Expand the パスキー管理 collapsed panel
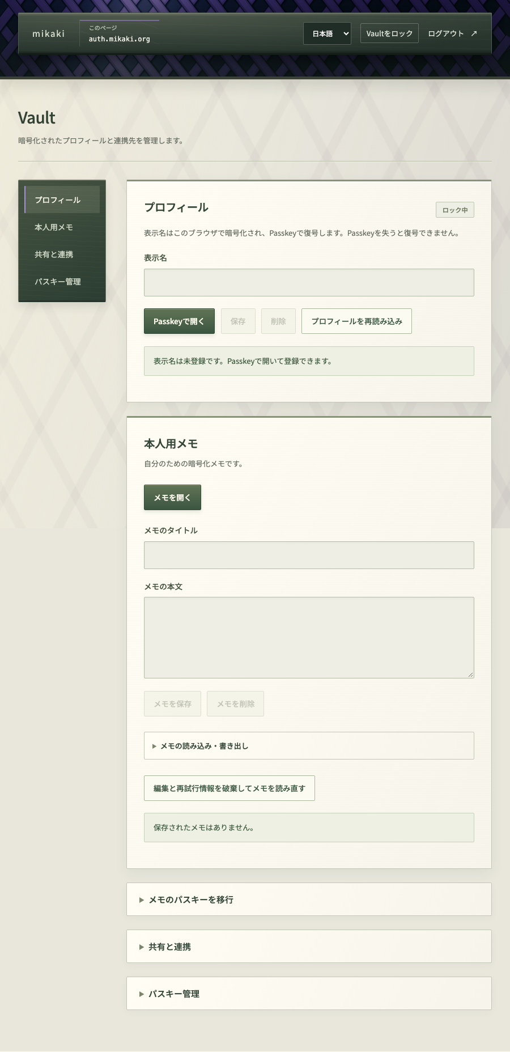The width and height of the screenshot is (510, 1052). [x=309, y=993]
